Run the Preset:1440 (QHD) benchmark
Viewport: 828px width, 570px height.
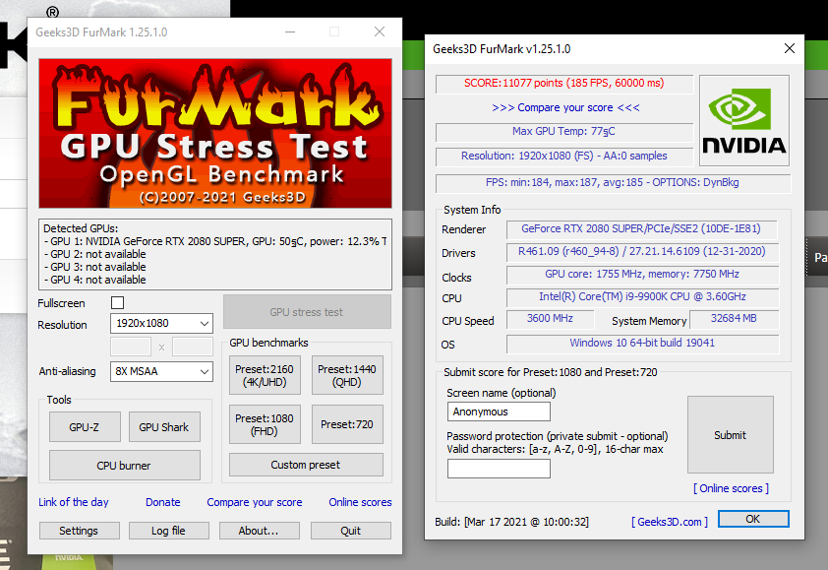[347, 375]
